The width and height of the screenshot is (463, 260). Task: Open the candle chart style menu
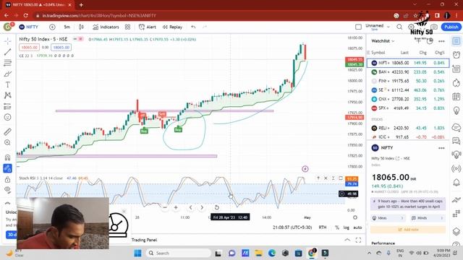click(x=81, y=27)
